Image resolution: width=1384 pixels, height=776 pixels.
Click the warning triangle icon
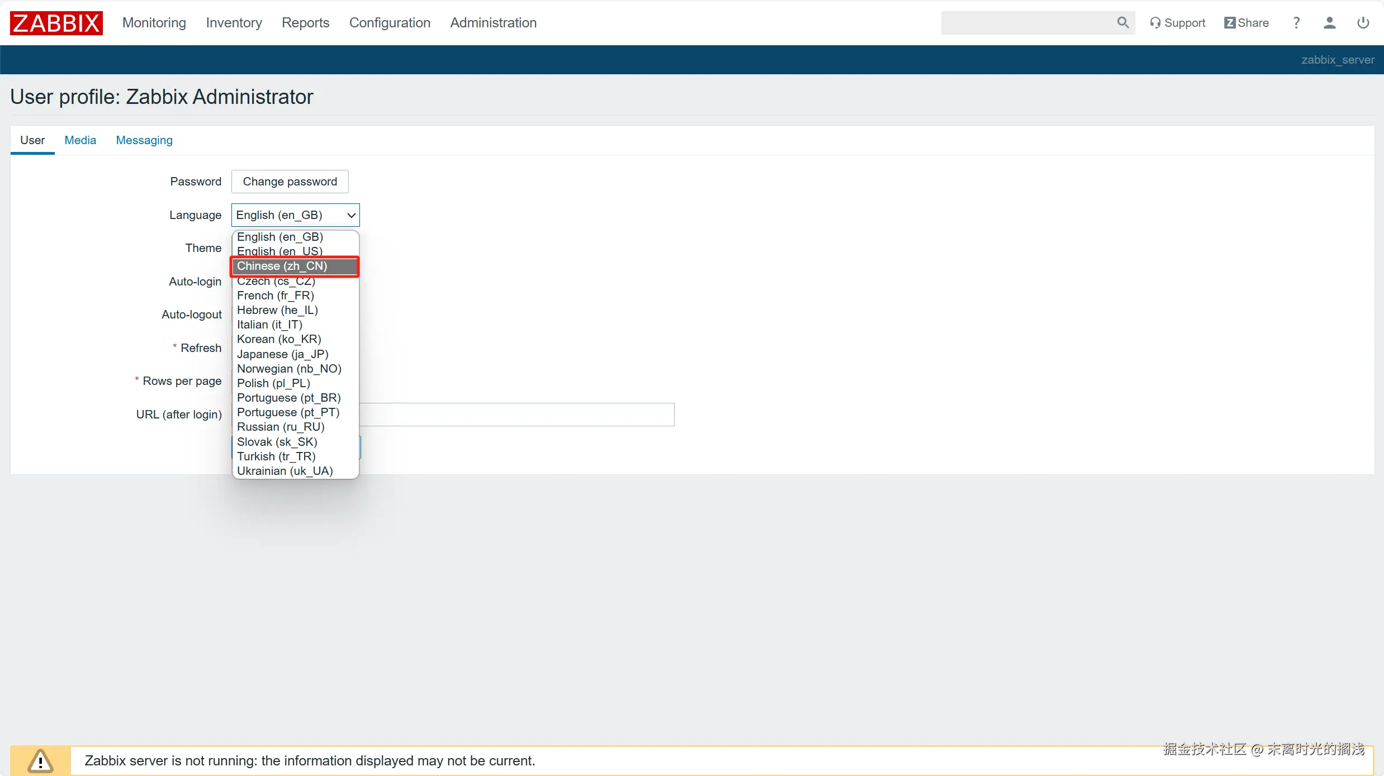(40, 760)
